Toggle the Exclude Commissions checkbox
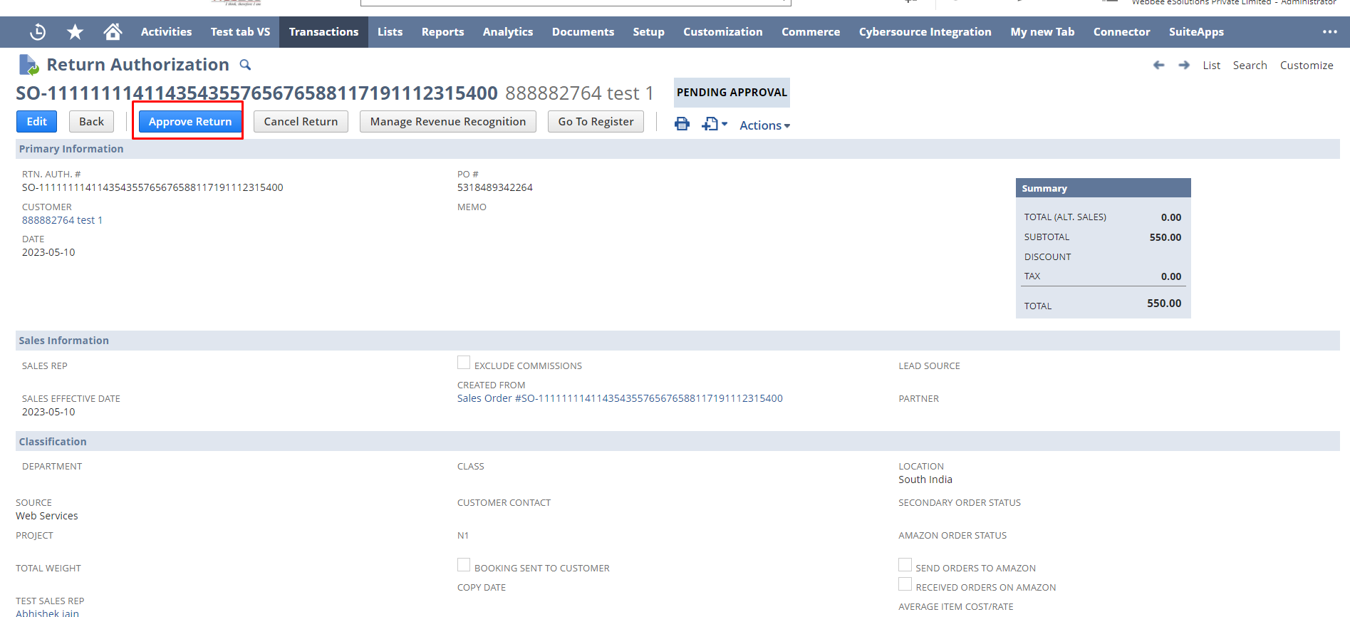 [x=464, y=363]
